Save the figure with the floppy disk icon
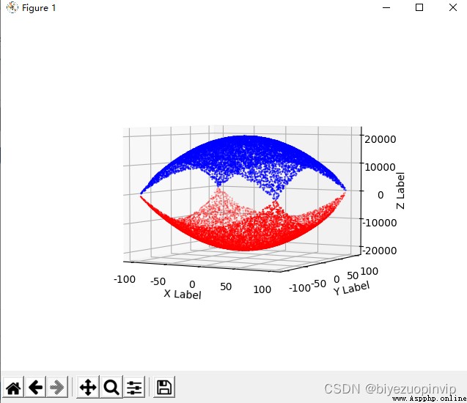 pos(164,387)
